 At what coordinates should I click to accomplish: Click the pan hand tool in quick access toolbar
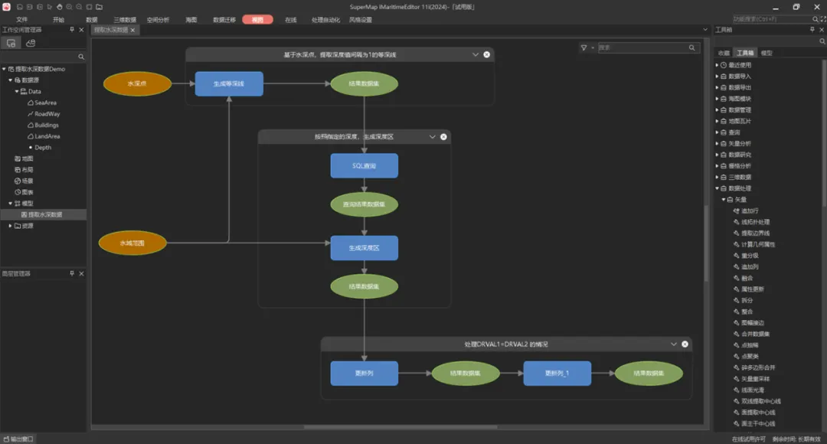click(59, 7)
